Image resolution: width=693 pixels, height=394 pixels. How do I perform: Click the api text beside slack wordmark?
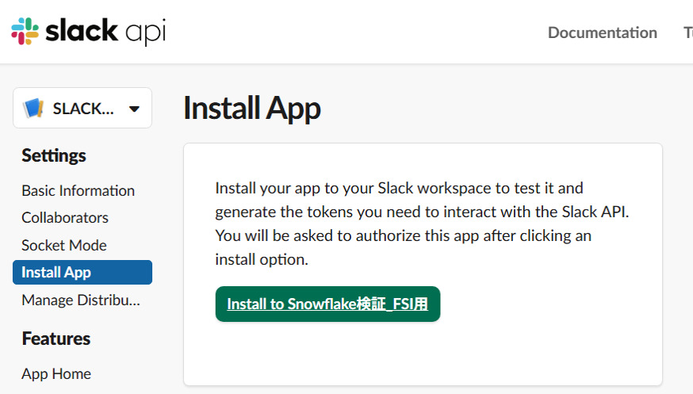(x=146, y=32)
